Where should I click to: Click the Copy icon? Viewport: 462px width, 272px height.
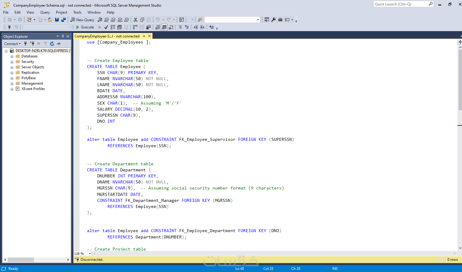142,20
